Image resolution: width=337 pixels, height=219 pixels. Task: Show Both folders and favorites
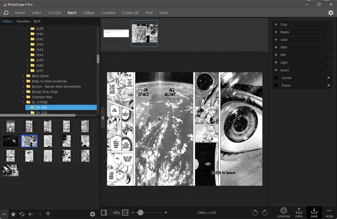tap(37, 21)
